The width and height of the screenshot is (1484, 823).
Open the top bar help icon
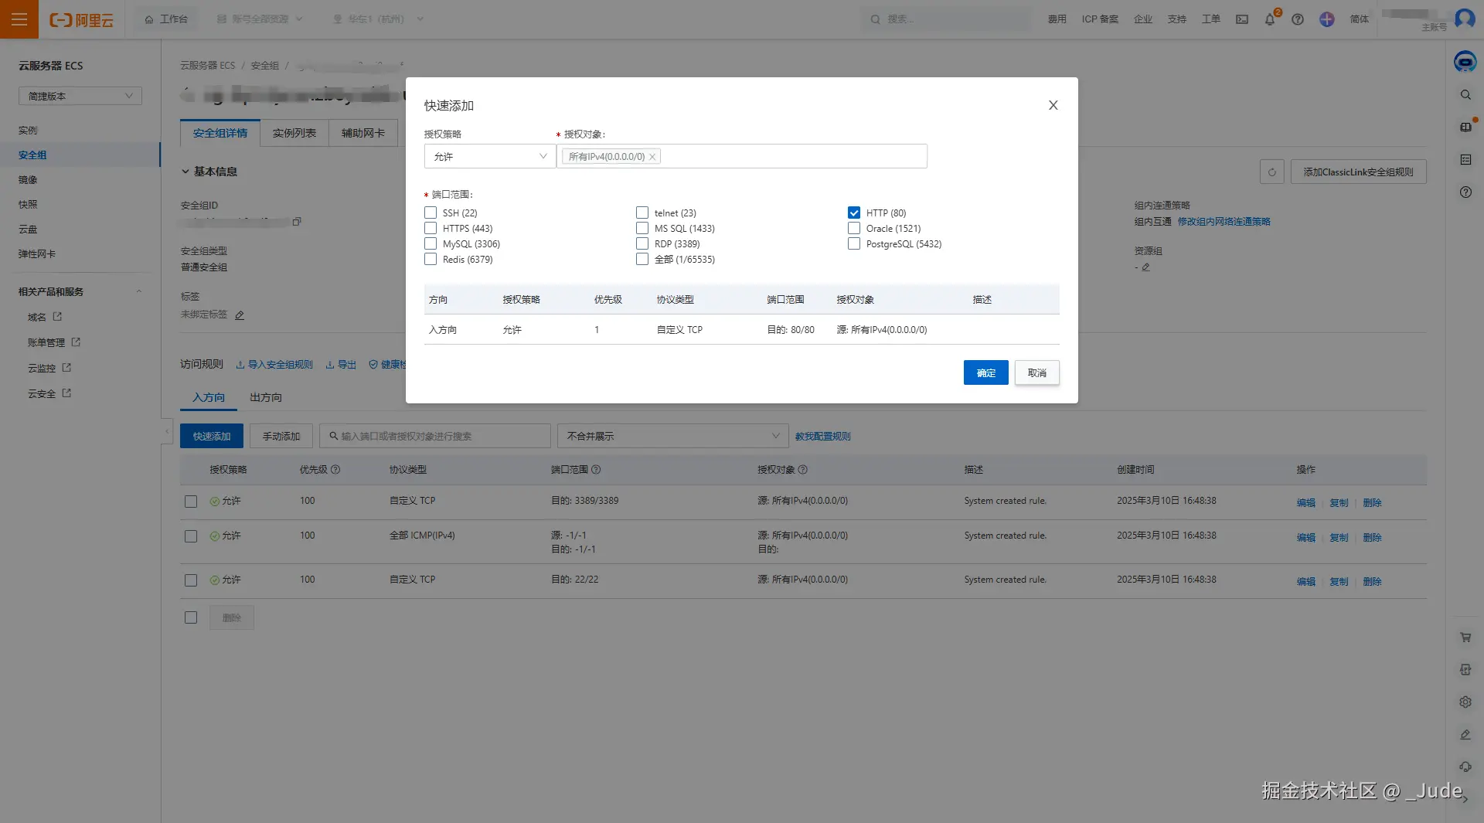coord(1298,19)
